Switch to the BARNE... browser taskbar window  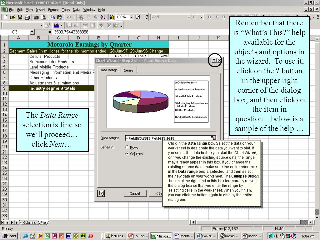[x=206, y=236]
